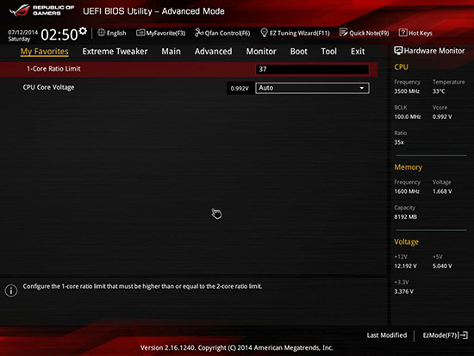Open the My Favorites tab
This screenshot has width=474, height=356.
(45, 52)
